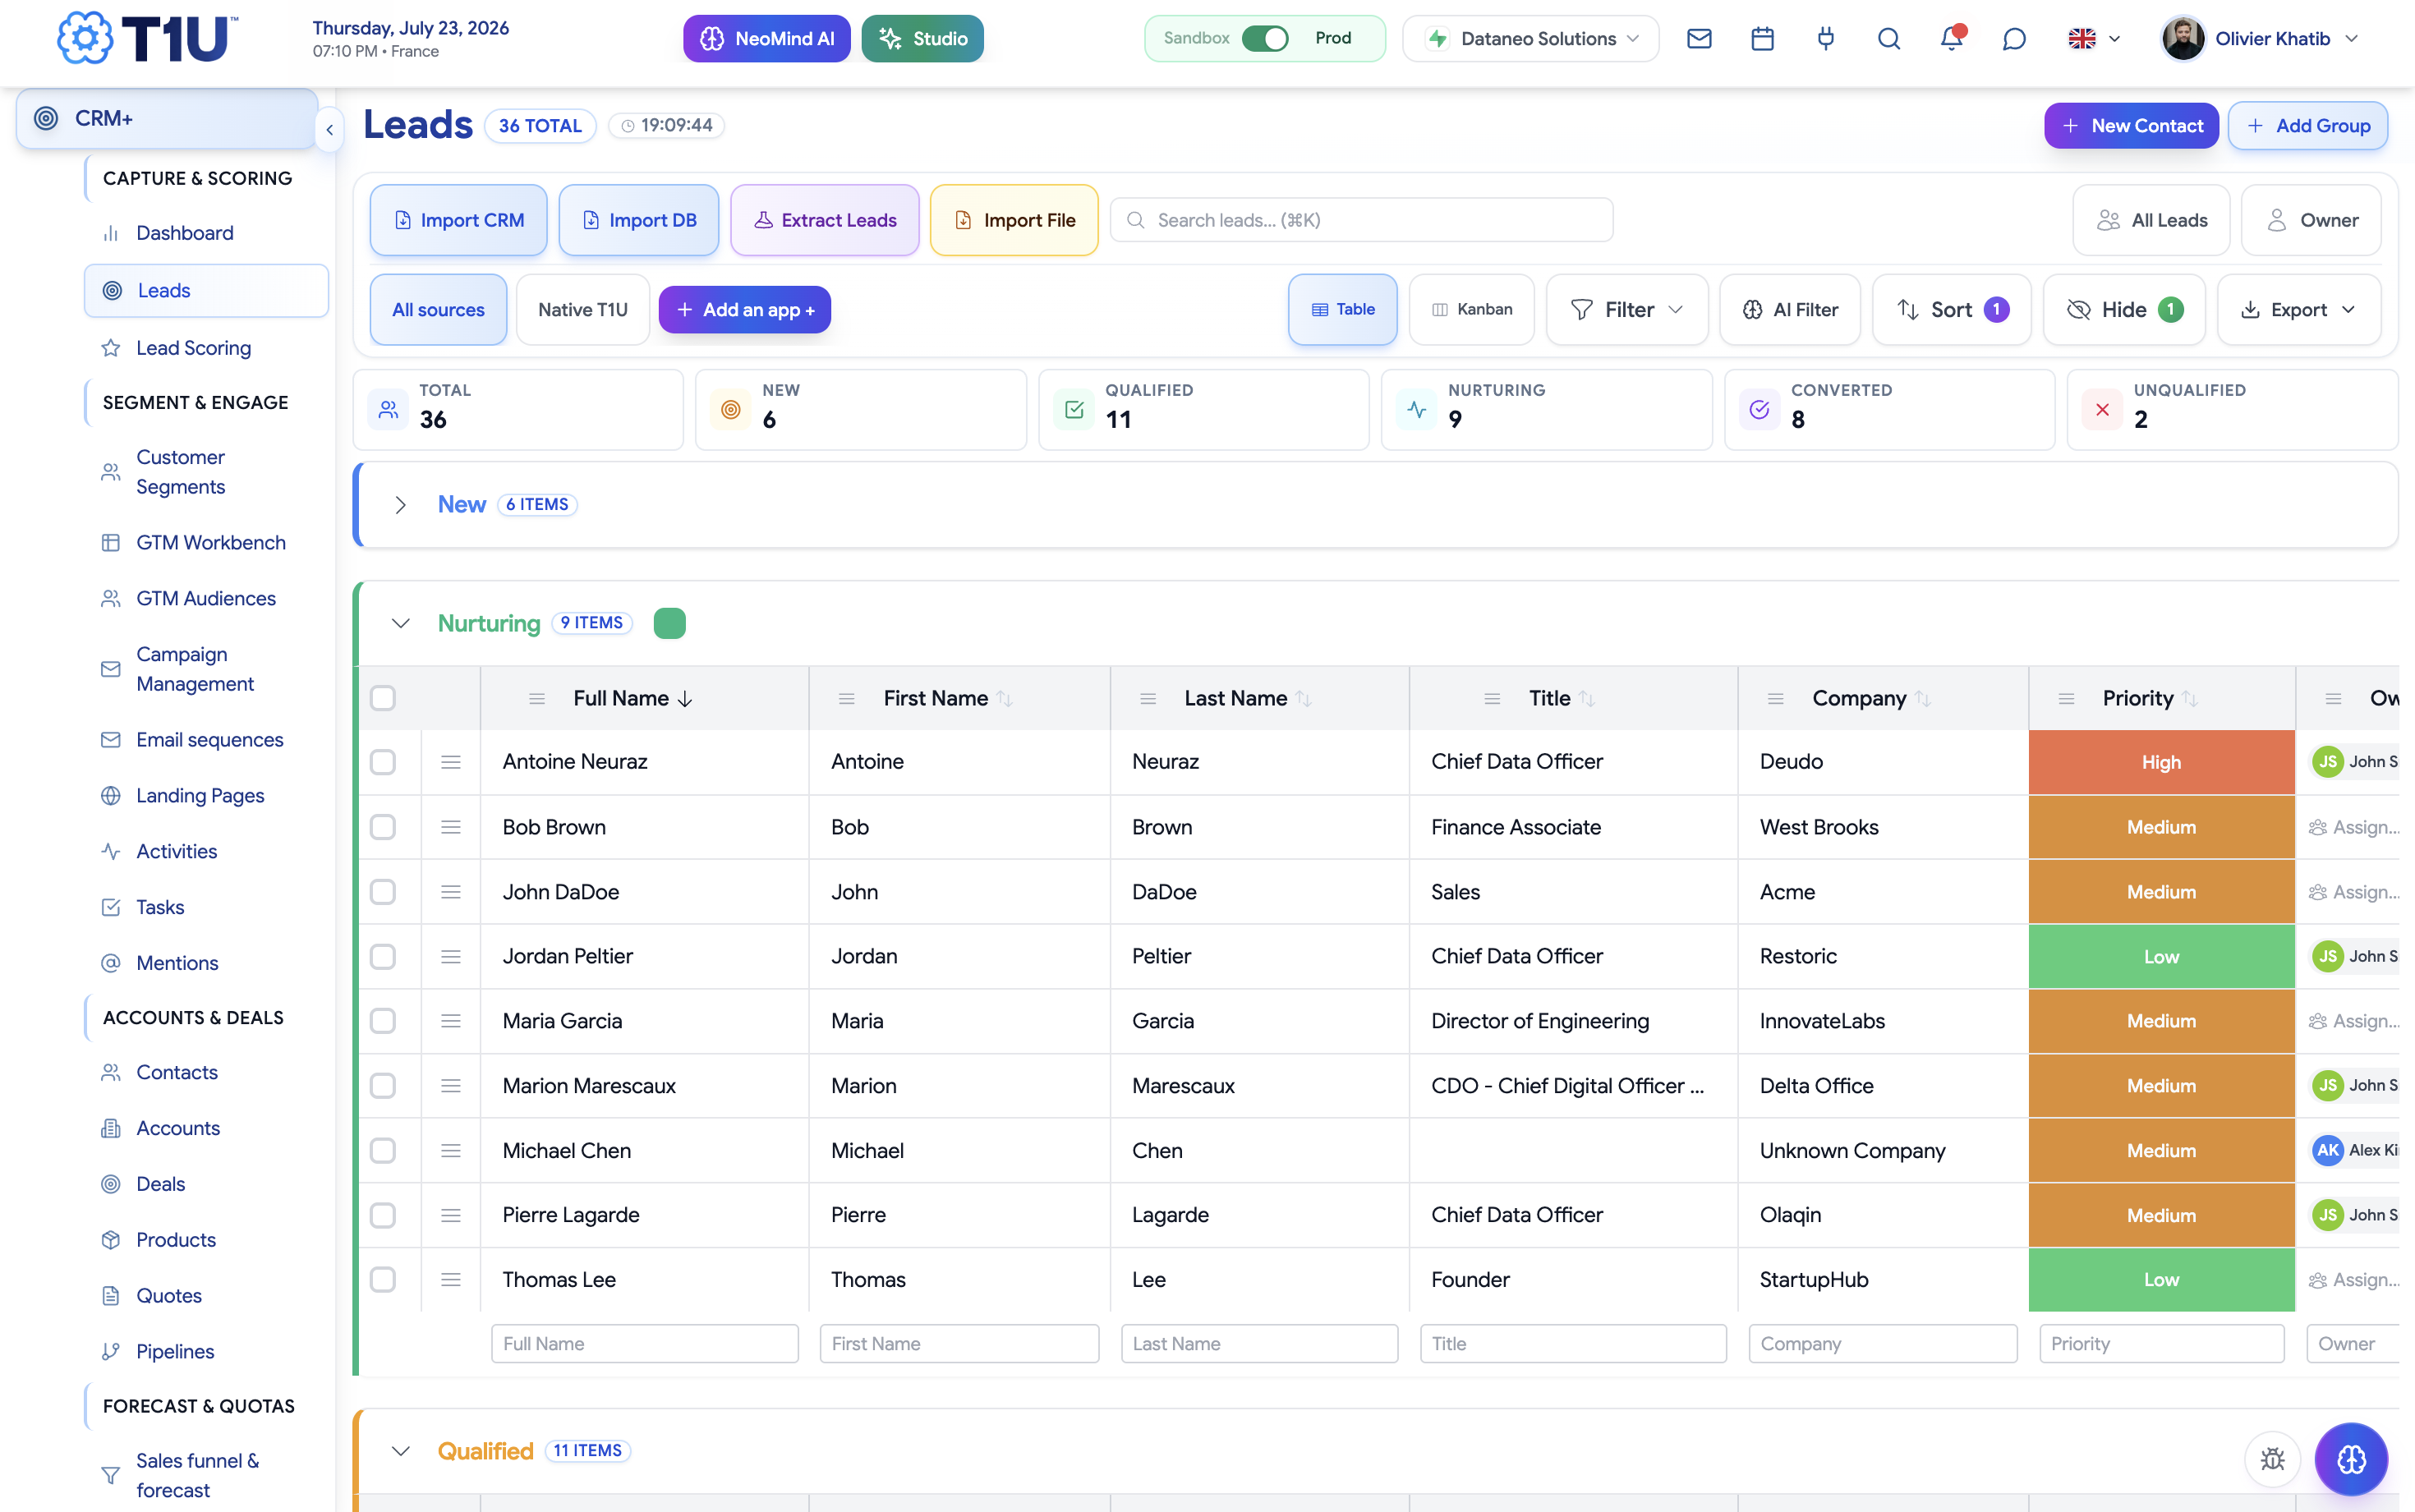
Task: Toggle the Sandbox/Prod switch
Action: 1264,39
